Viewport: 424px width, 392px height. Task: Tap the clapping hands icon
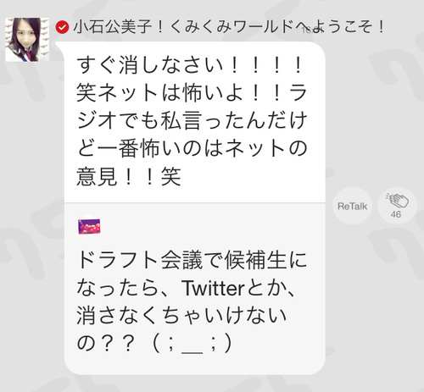[397, 200]
